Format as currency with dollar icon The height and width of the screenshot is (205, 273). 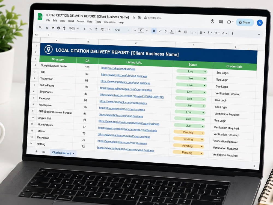point(85,29)
